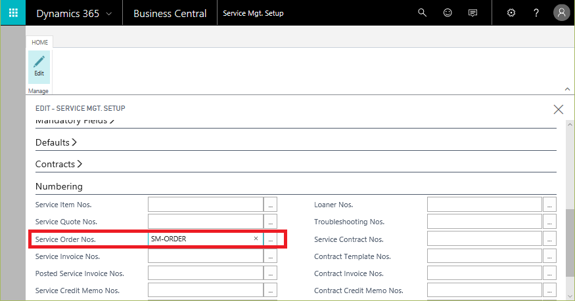575x301 pixels.
Task: Open Dynamics 365 dropdown menu
Action: [x=74, y=14]
